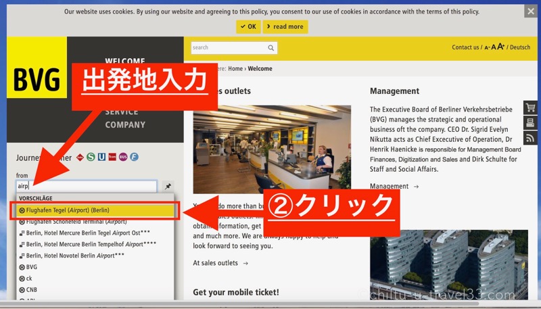Click the Management heading
Screen dimensions: 541x309
point(394,91)
